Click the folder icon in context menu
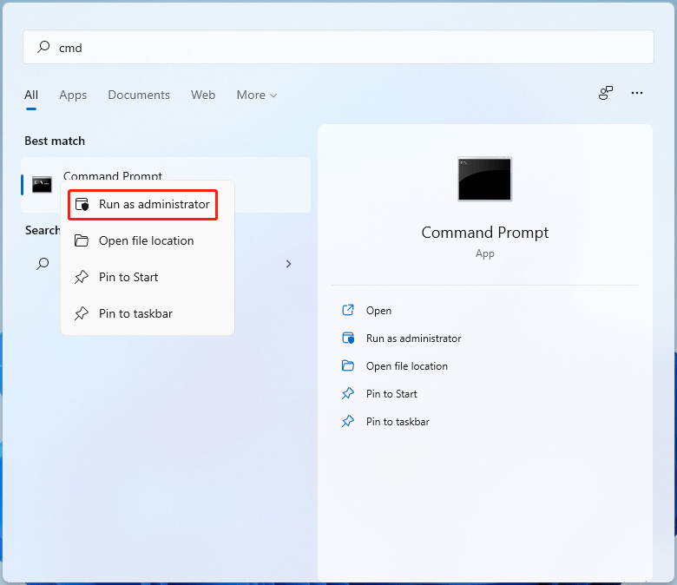677x585 pixels. [82, 240]
